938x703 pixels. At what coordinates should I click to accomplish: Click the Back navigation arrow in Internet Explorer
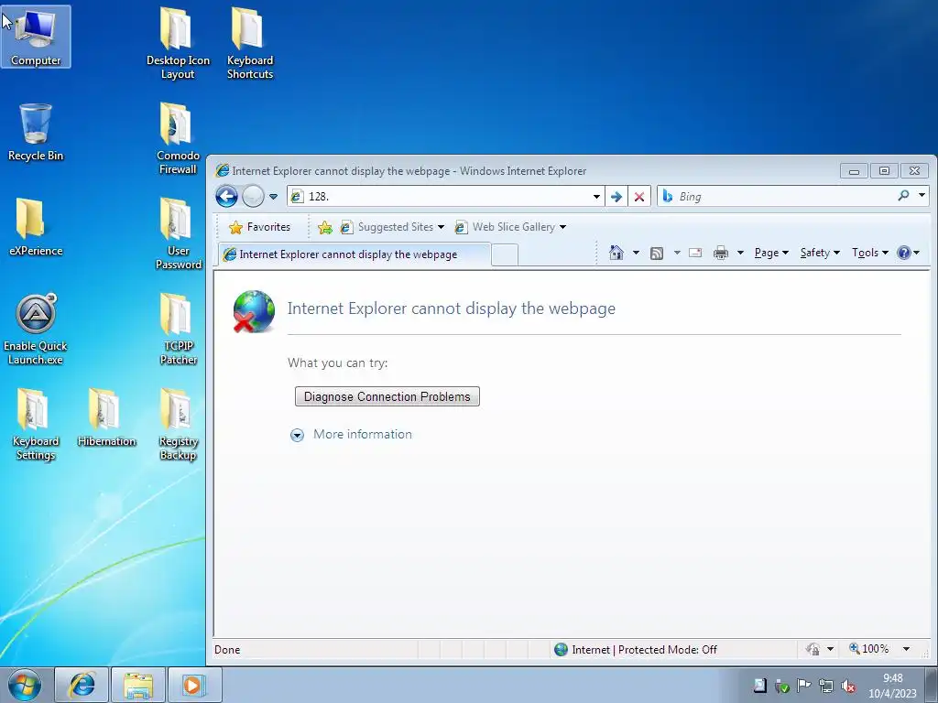[x=227, y=196]
